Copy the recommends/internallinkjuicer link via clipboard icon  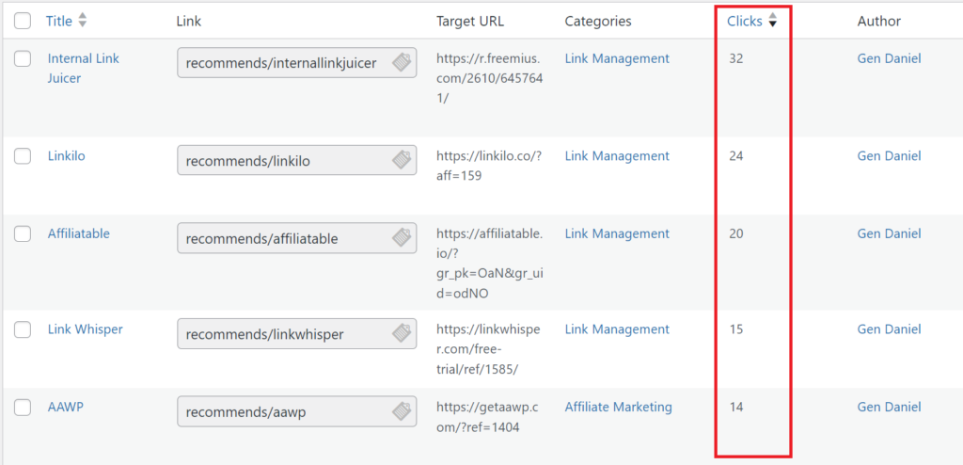click(x=402, y=62)
